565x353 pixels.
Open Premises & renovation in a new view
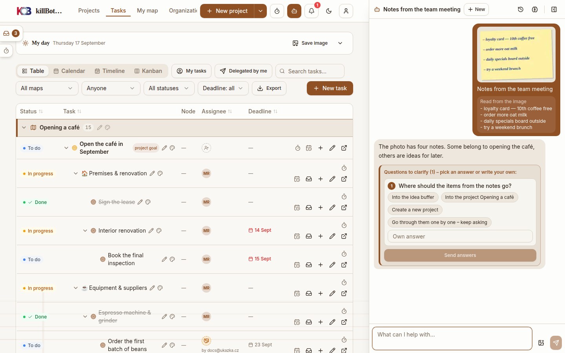point(344,179)
